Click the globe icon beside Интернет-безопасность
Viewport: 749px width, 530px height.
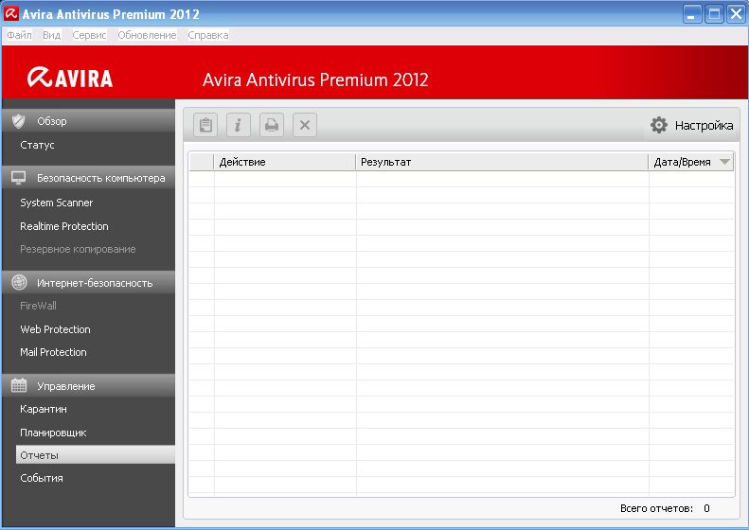[x=19, y=283]
